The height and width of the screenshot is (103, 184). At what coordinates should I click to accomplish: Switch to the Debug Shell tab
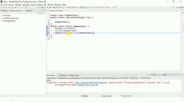point(73,75)
